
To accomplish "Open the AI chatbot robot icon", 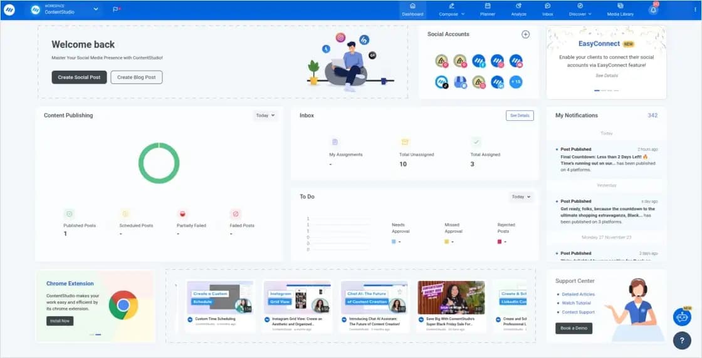I will (682, 317).
